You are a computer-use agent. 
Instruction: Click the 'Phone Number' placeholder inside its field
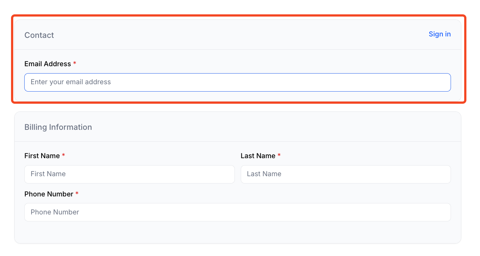click(x=55, y=212)
